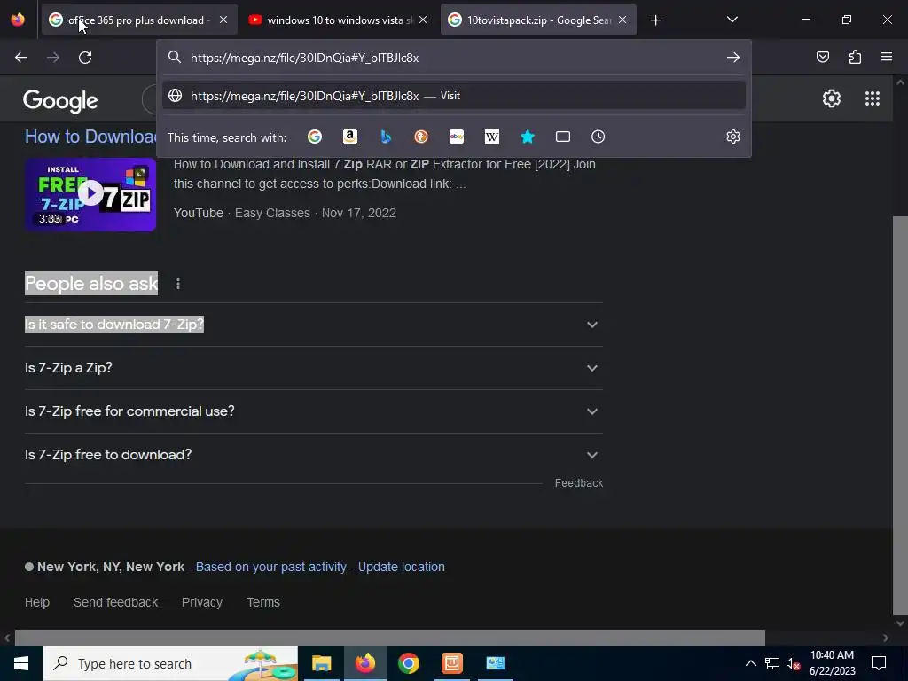Expand 'Is it safe to download 7-Zip?'
Image resolution: width=908 pixels, height=681 pixels.
coord(313,325)
